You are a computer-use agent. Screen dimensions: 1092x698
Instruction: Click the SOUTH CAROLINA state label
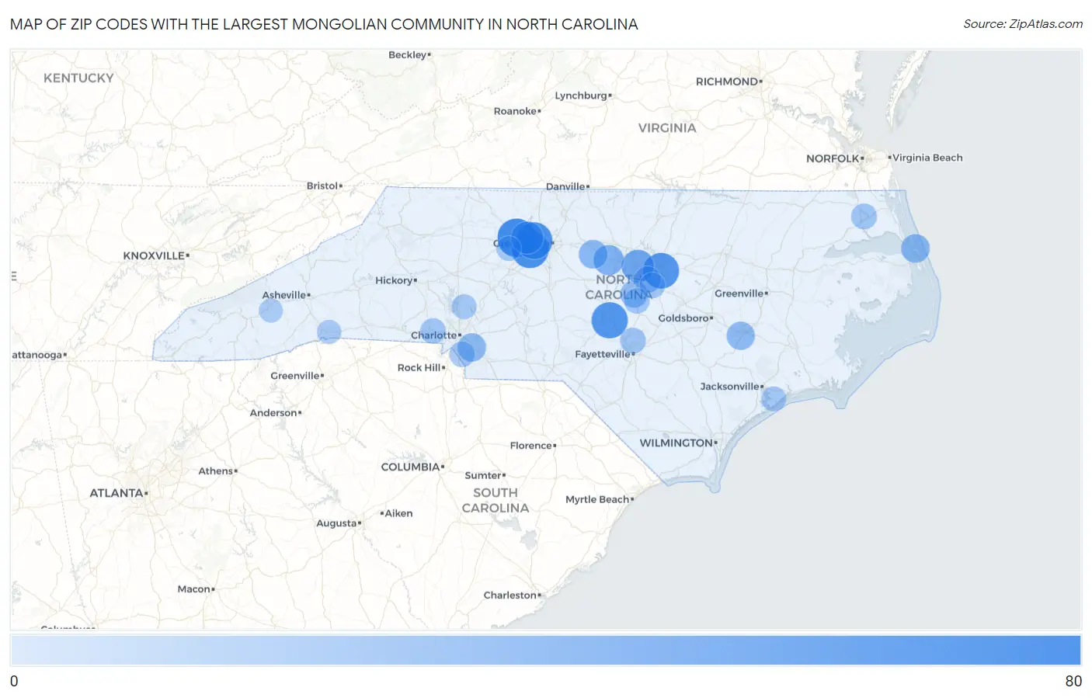pos(496,501)
